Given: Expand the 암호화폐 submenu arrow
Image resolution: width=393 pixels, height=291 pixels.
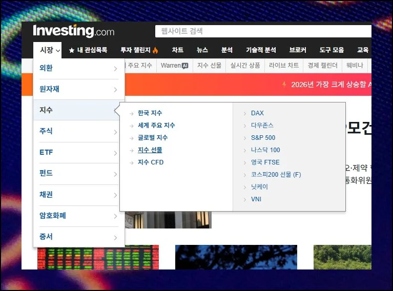Looking at the screenshot, I should coord(115,216).
